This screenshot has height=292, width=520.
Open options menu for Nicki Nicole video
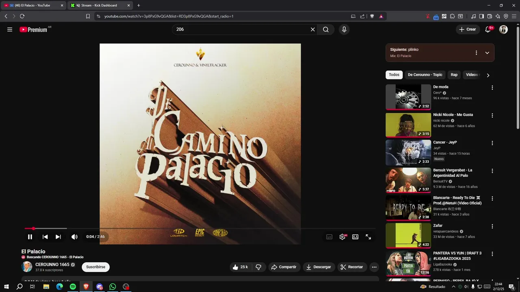(x=492, y=116)
